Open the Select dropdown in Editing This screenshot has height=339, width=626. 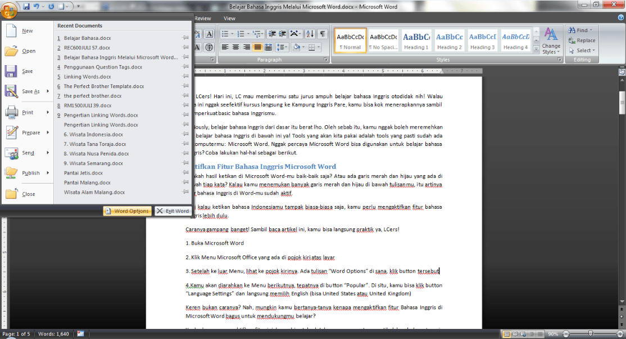(582, 51)
